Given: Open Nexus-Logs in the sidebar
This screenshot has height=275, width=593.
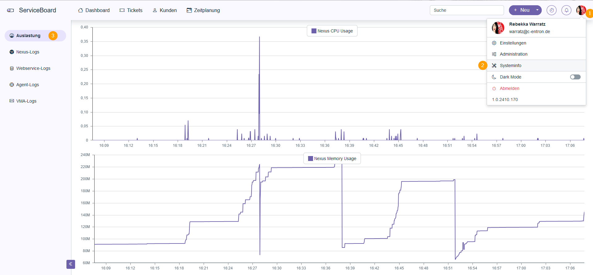Looking at the screenshot, I should [28, 52].
